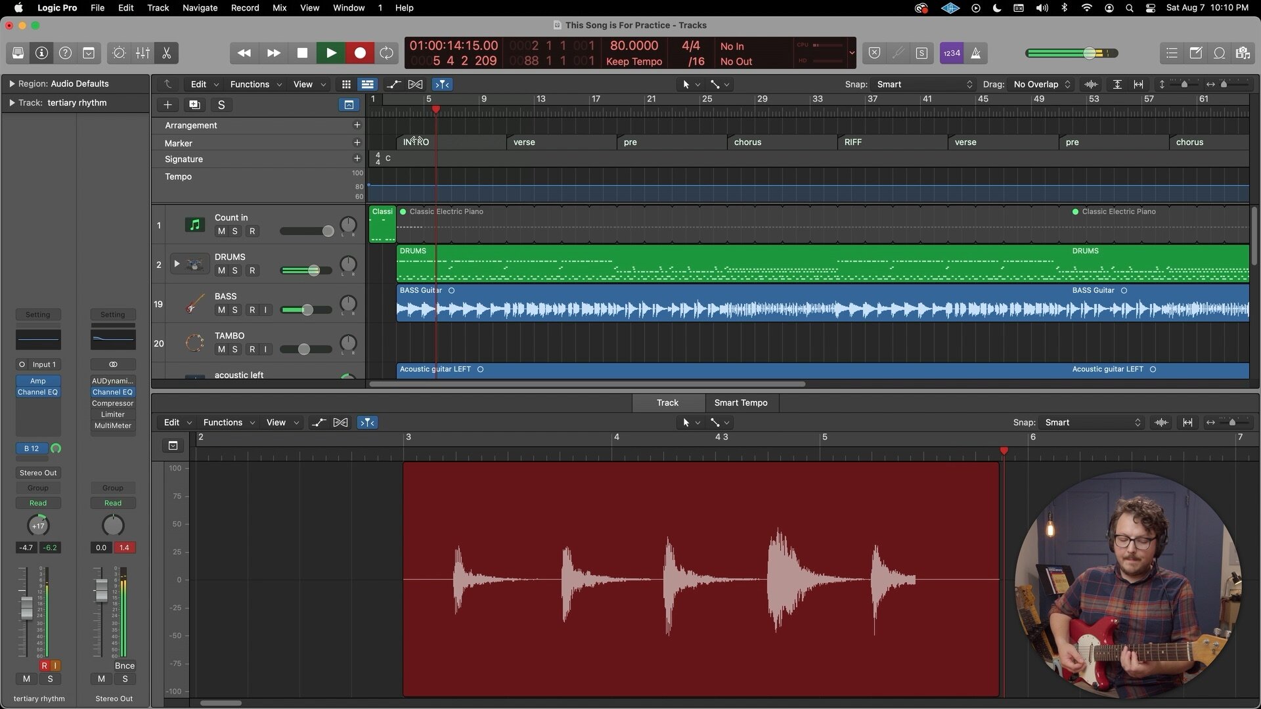1261x709 pixels.
Task: Click the Forward transport button
Action: [273, 53]
